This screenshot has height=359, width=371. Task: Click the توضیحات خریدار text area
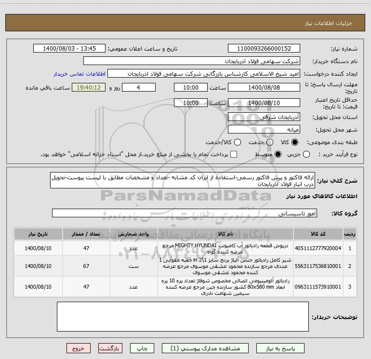(x=183, y=317)
